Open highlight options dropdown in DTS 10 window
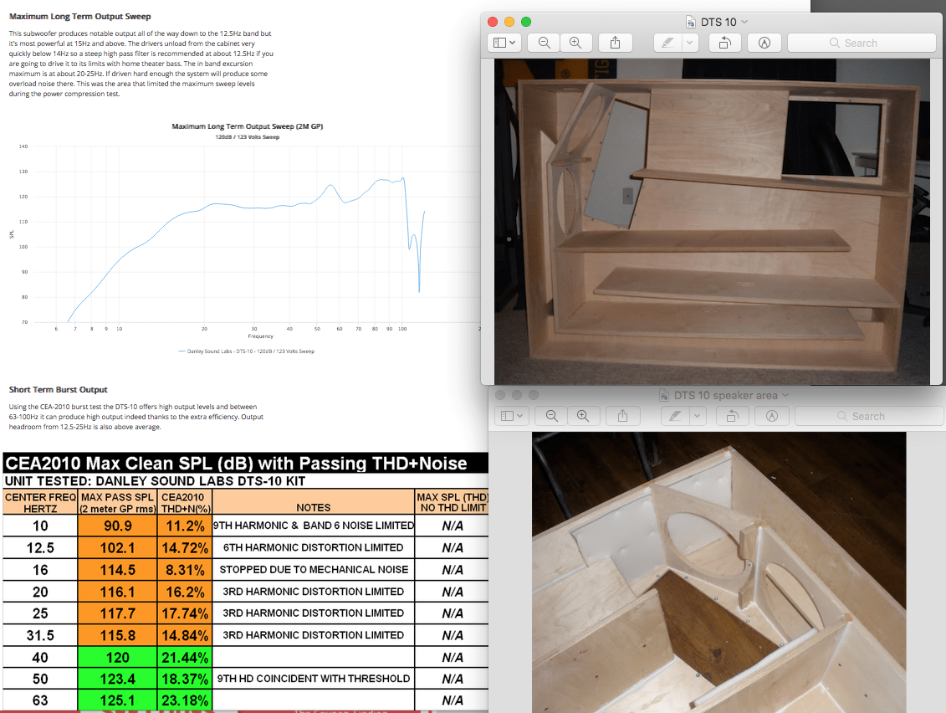 (x=690, y=43)
